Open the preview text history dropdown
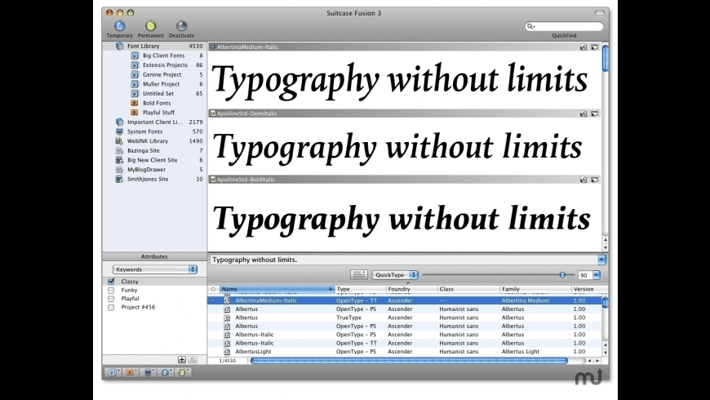Image resolution: width=710 pixels, height=400 pixels. 601,260
